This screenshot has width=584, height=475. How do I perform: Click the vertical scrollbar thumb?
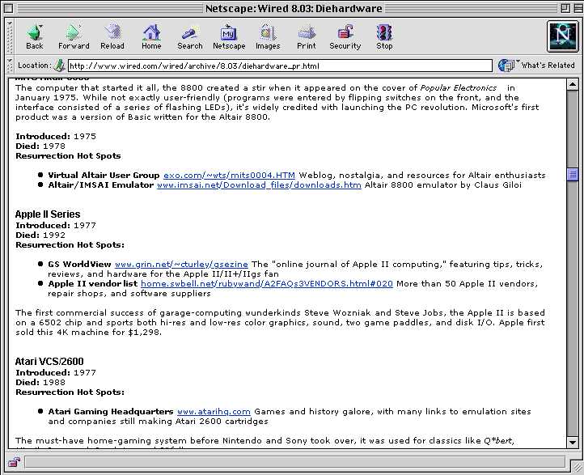573,174
